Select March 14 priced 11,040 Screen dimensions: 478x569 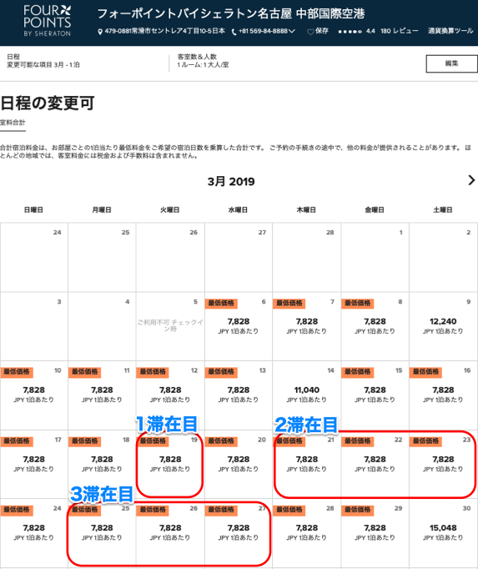307,395
